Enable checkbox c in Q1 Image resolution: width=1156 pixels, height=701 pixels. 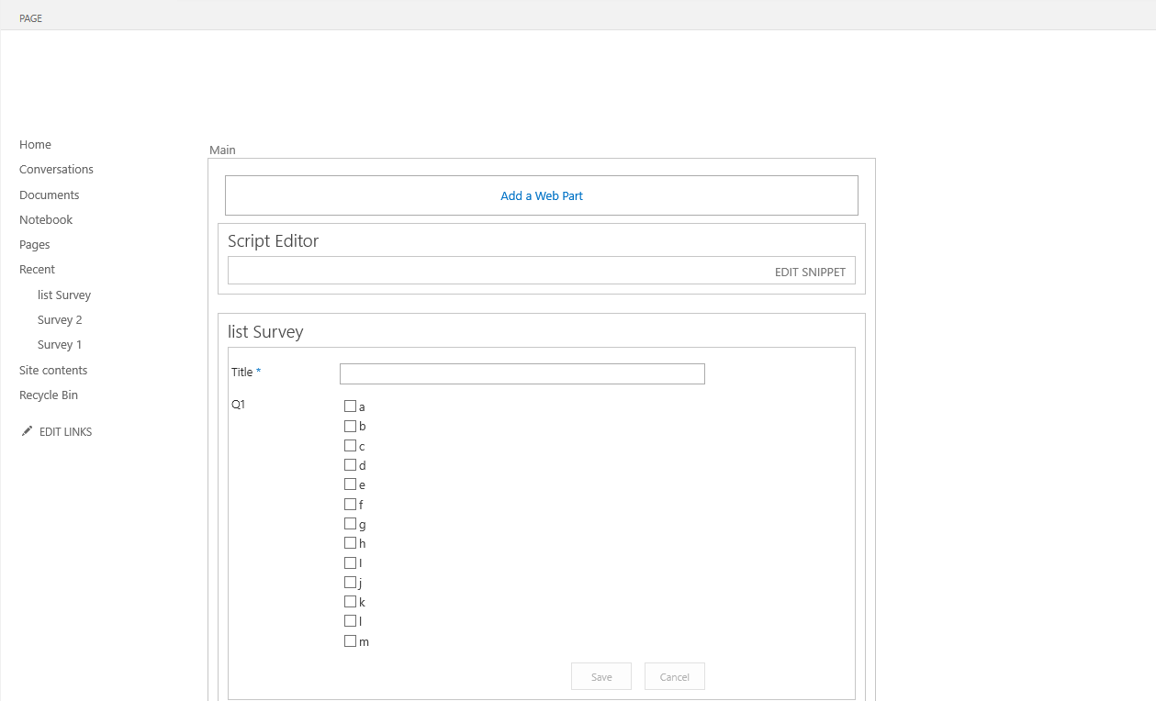[x=350, y=446]
